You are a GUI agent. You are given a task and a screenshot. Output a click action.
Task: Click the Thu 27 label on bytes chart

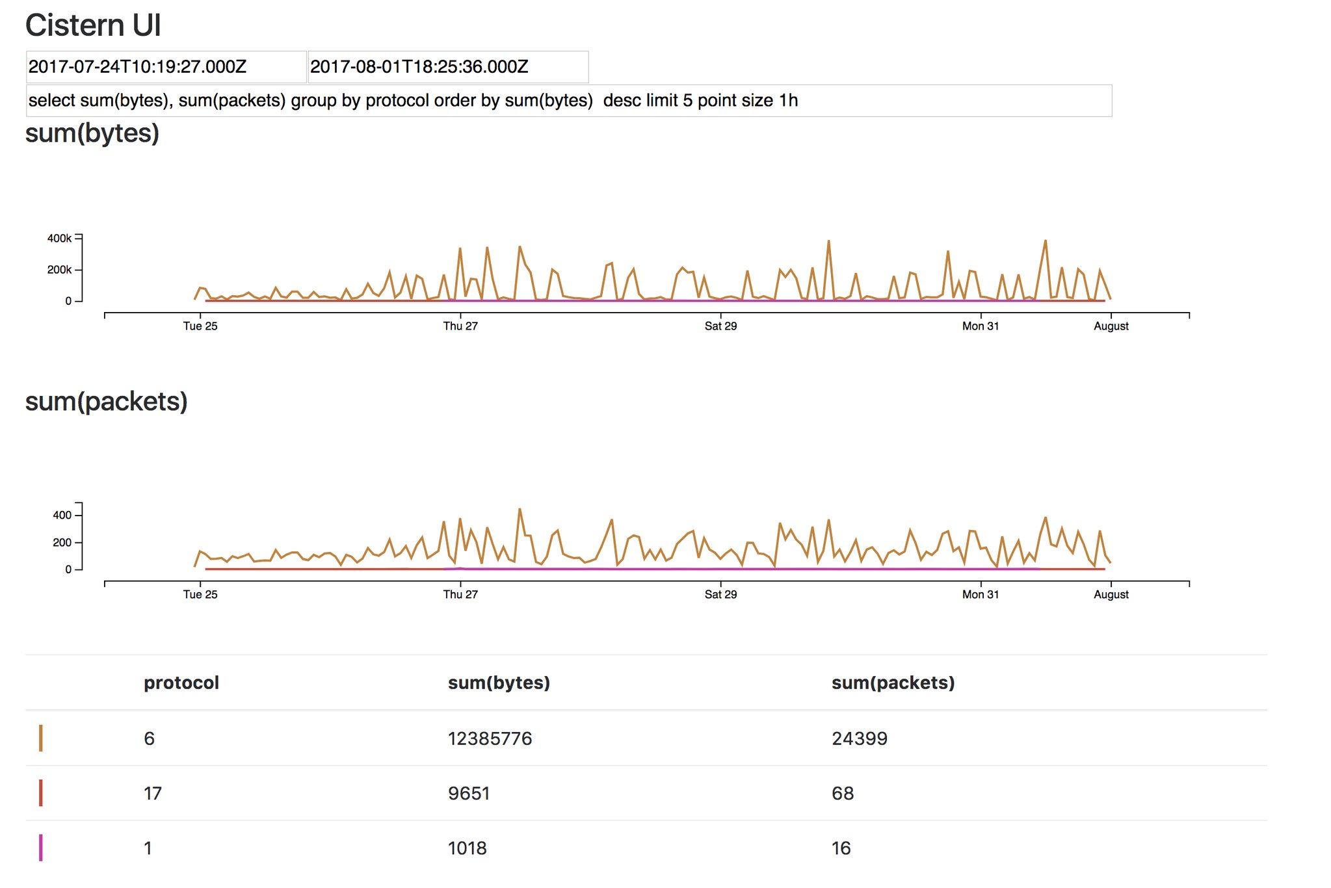click(x=460, y=326)
